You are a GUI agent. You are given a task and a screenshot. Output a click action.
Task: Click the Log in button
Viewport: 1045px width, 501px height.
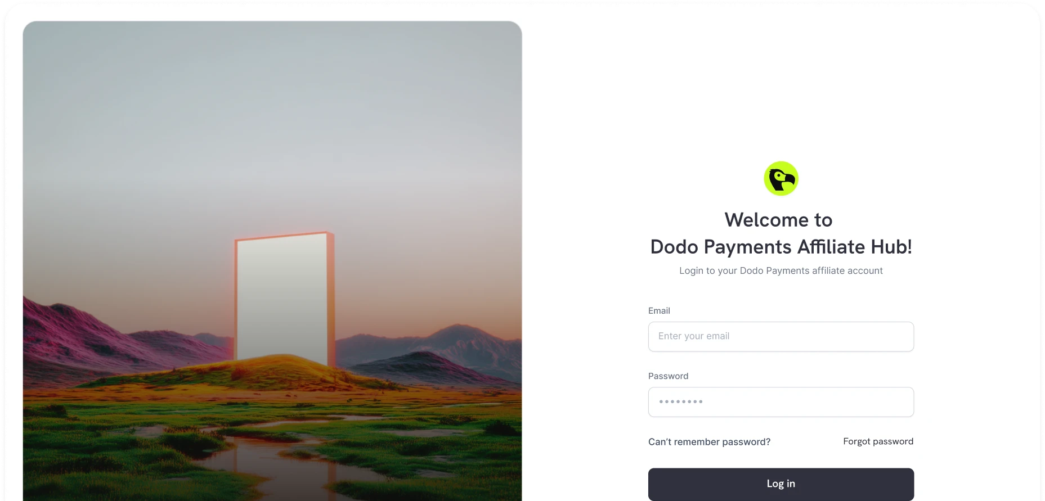(x=781, y=484)
